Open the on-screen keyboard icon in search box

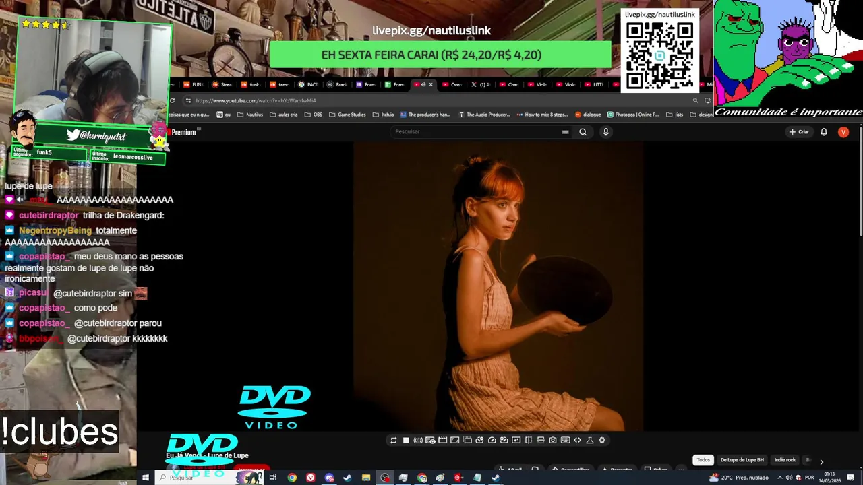click(565, 132)
